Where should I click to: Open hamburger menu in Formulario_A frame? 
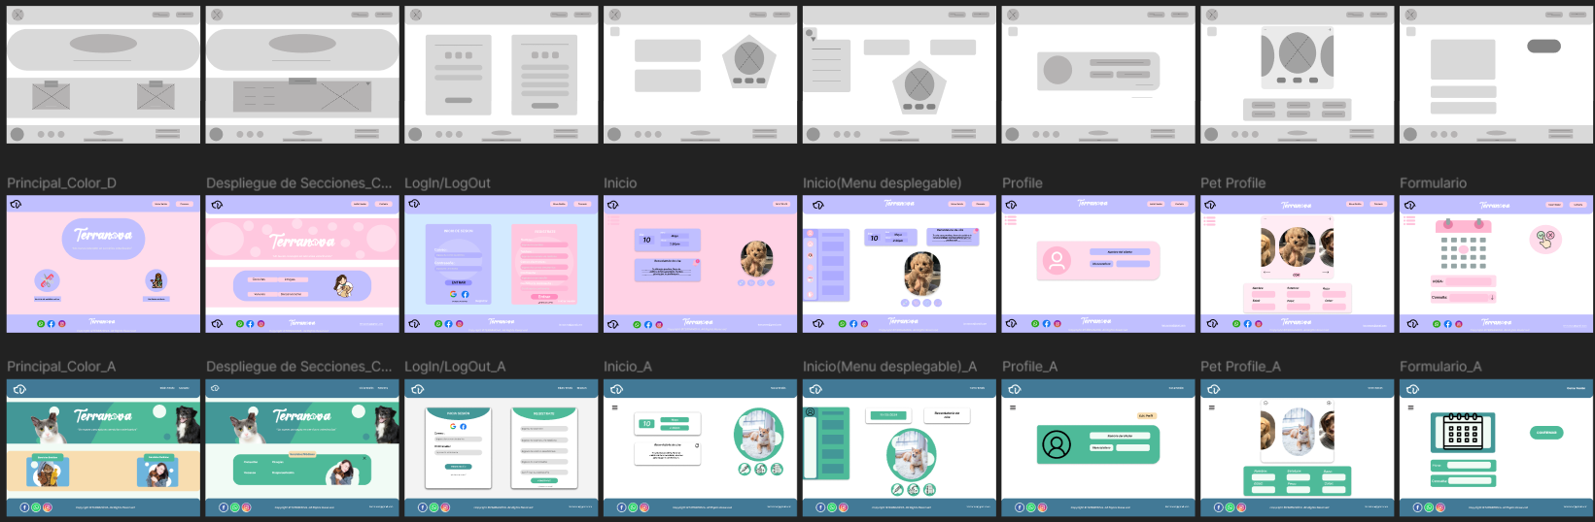click(1411, 408)
